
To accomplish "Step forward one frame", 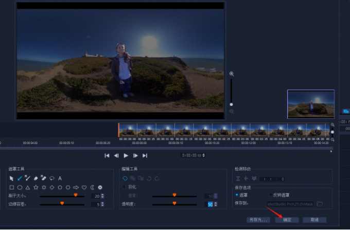I will [135, 155].
